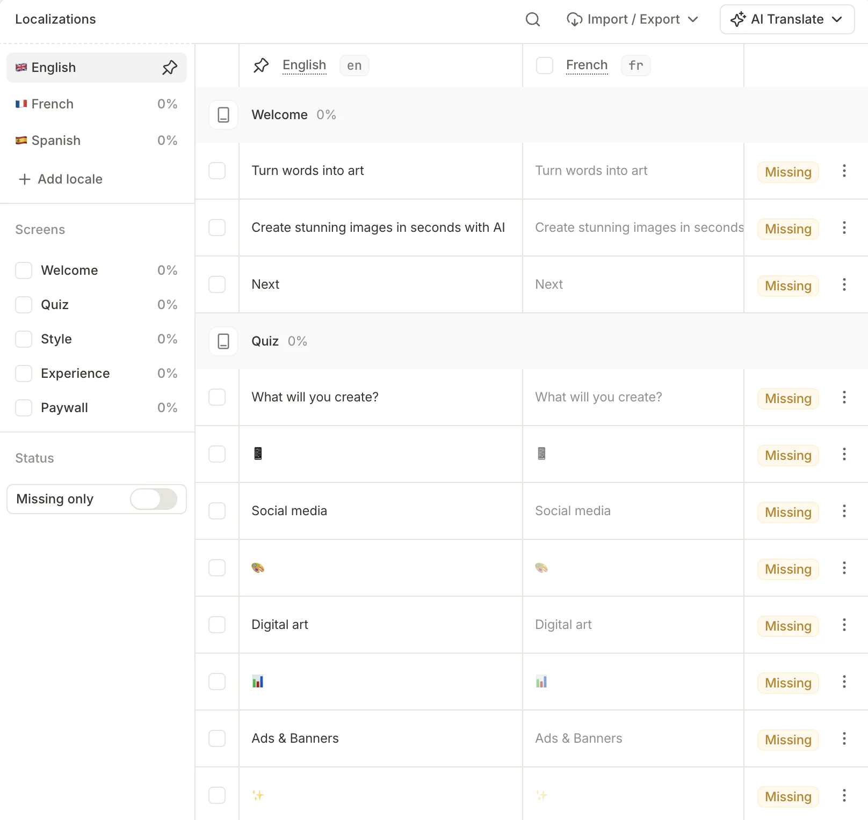
Task: Click the plus icon next to Add locale
Action: (25, 179)
